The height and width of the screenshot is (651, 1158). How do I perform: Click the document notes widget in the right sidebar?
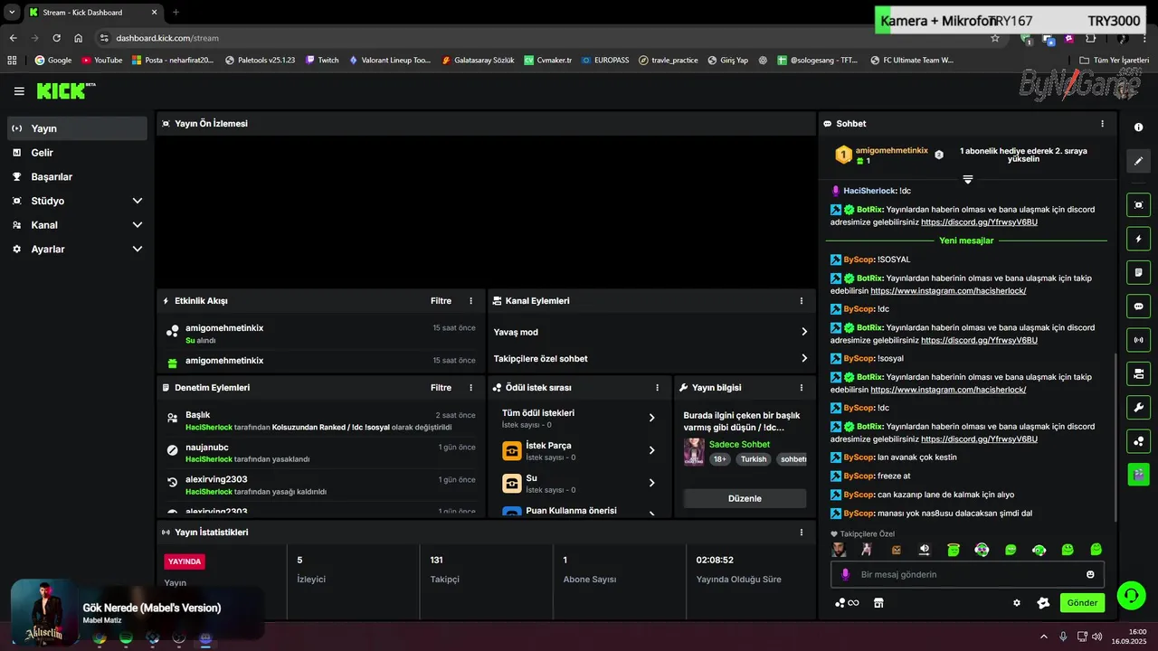click(1138, 272)
